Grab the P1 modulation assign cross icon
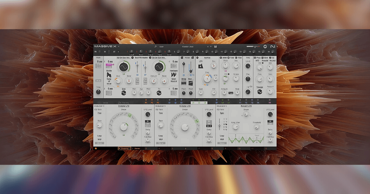This screenshot has width=370, height=194. pos(146,100)
